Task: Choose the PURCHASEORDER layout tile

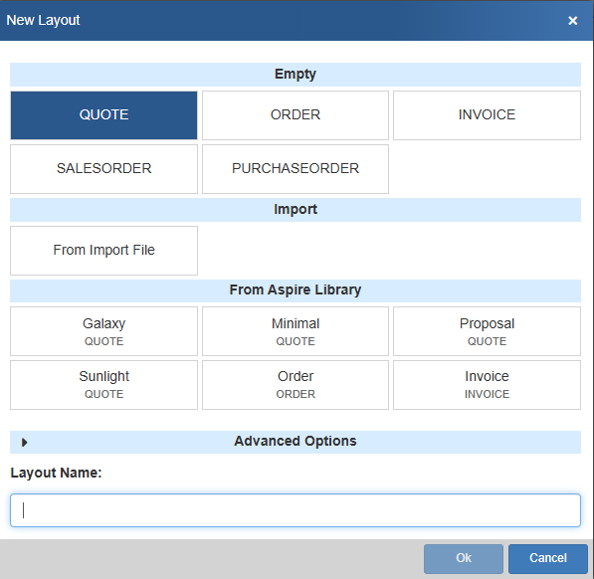Action: pyautogui.click(x=296, y=169)
